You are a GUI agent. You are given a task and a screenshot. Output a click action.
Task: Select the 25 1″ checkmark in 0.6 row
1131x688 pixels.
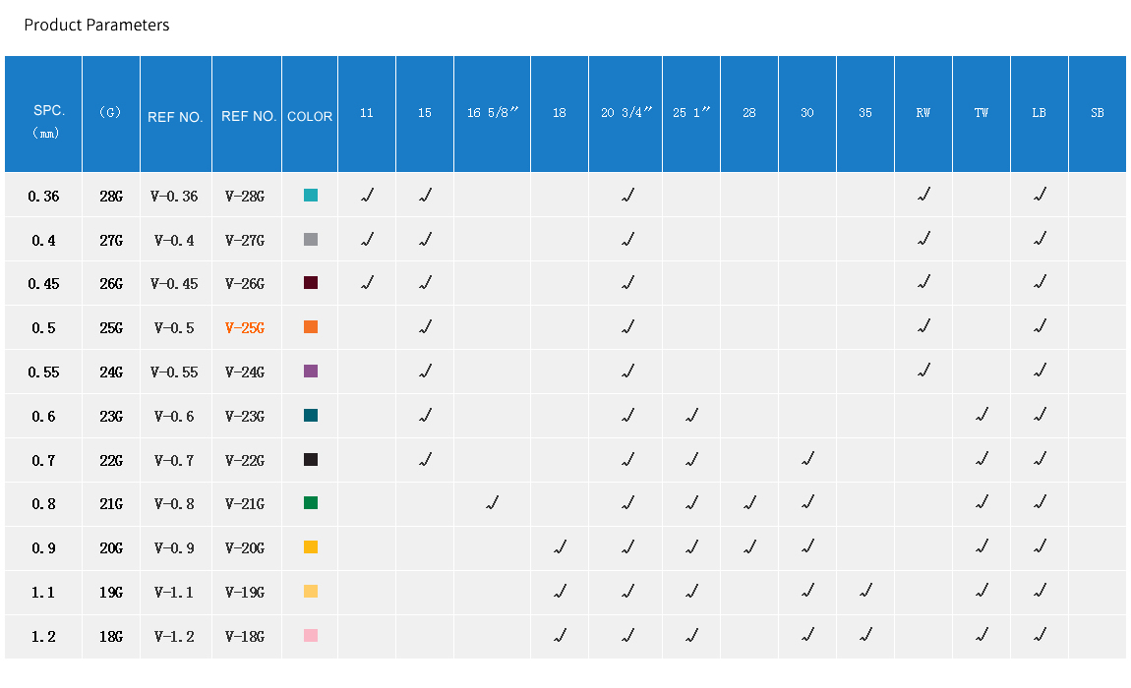pos(691,416)
